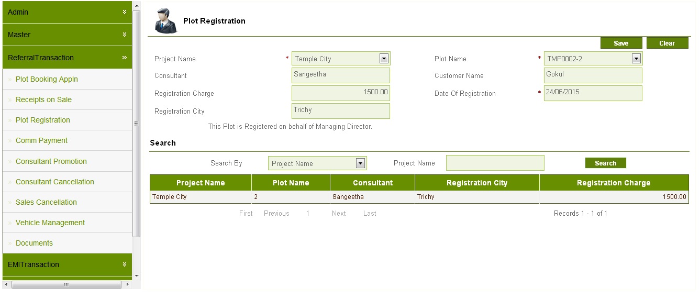The width and height of the screenshot is (700, 299).
Task: Click the Plot Registration user avatar icon
Action: [x=166, y=21]
